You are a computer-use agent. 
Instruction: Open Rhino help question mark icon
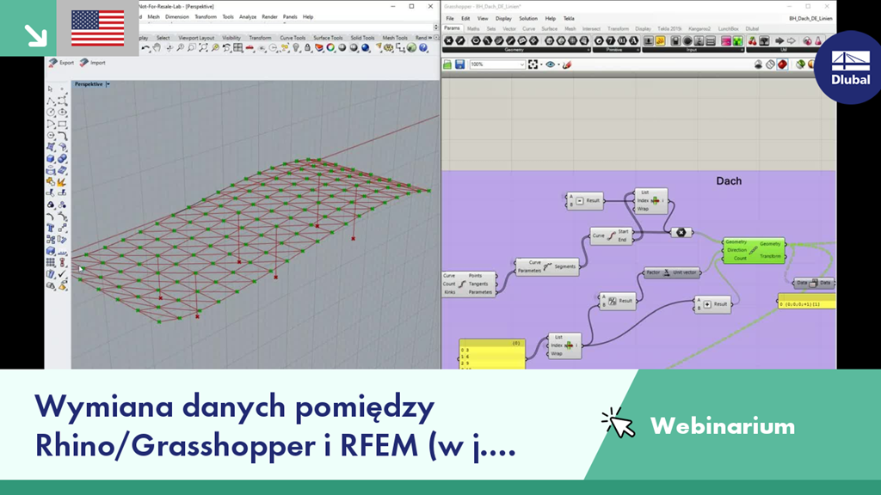(423, 48)
